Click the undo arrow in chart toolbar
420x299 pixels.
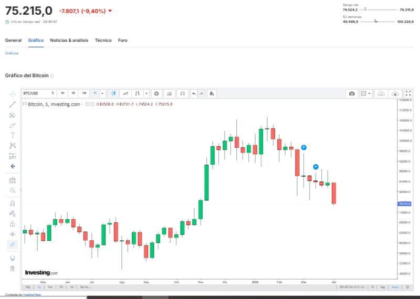(194, 93)
